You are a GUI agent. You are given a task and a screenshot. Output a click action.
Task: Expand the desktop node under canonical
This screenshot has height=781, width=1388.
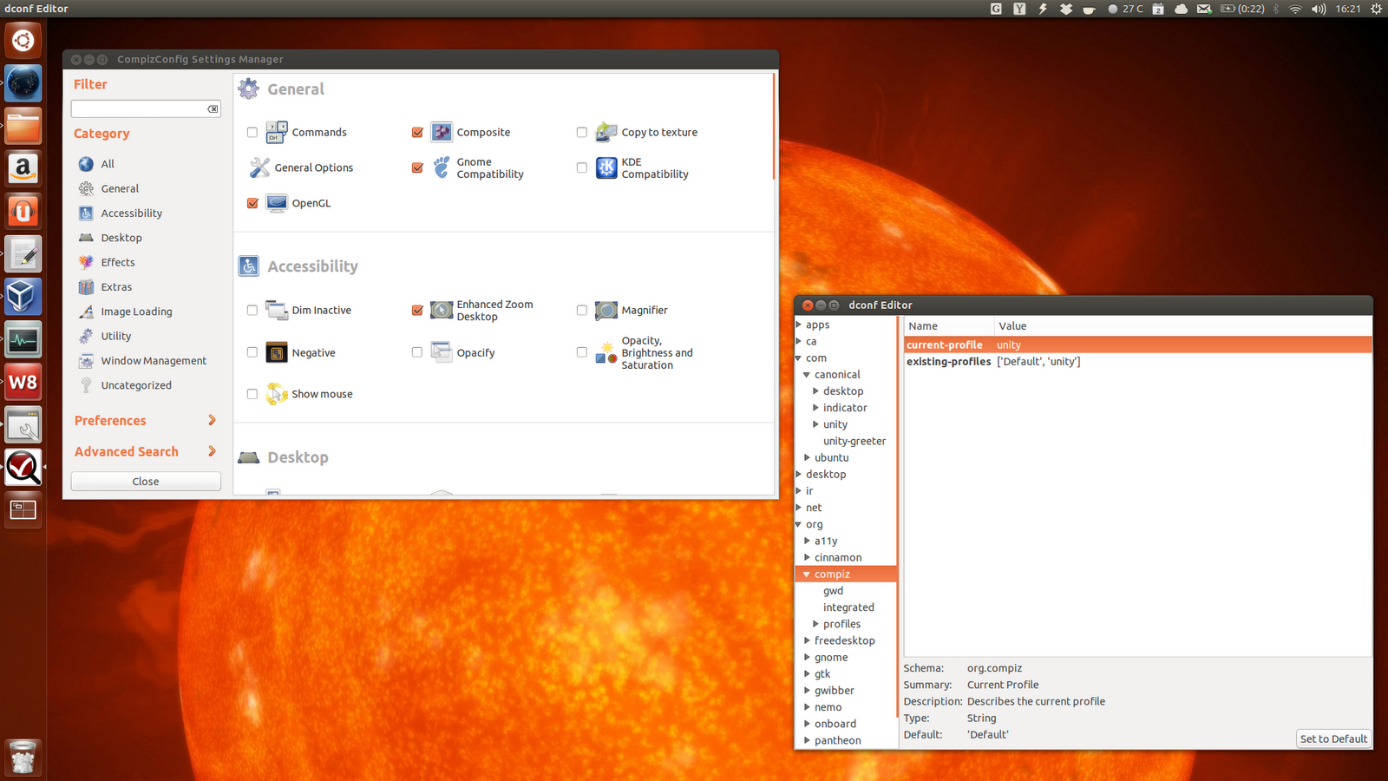click(815, 391)
